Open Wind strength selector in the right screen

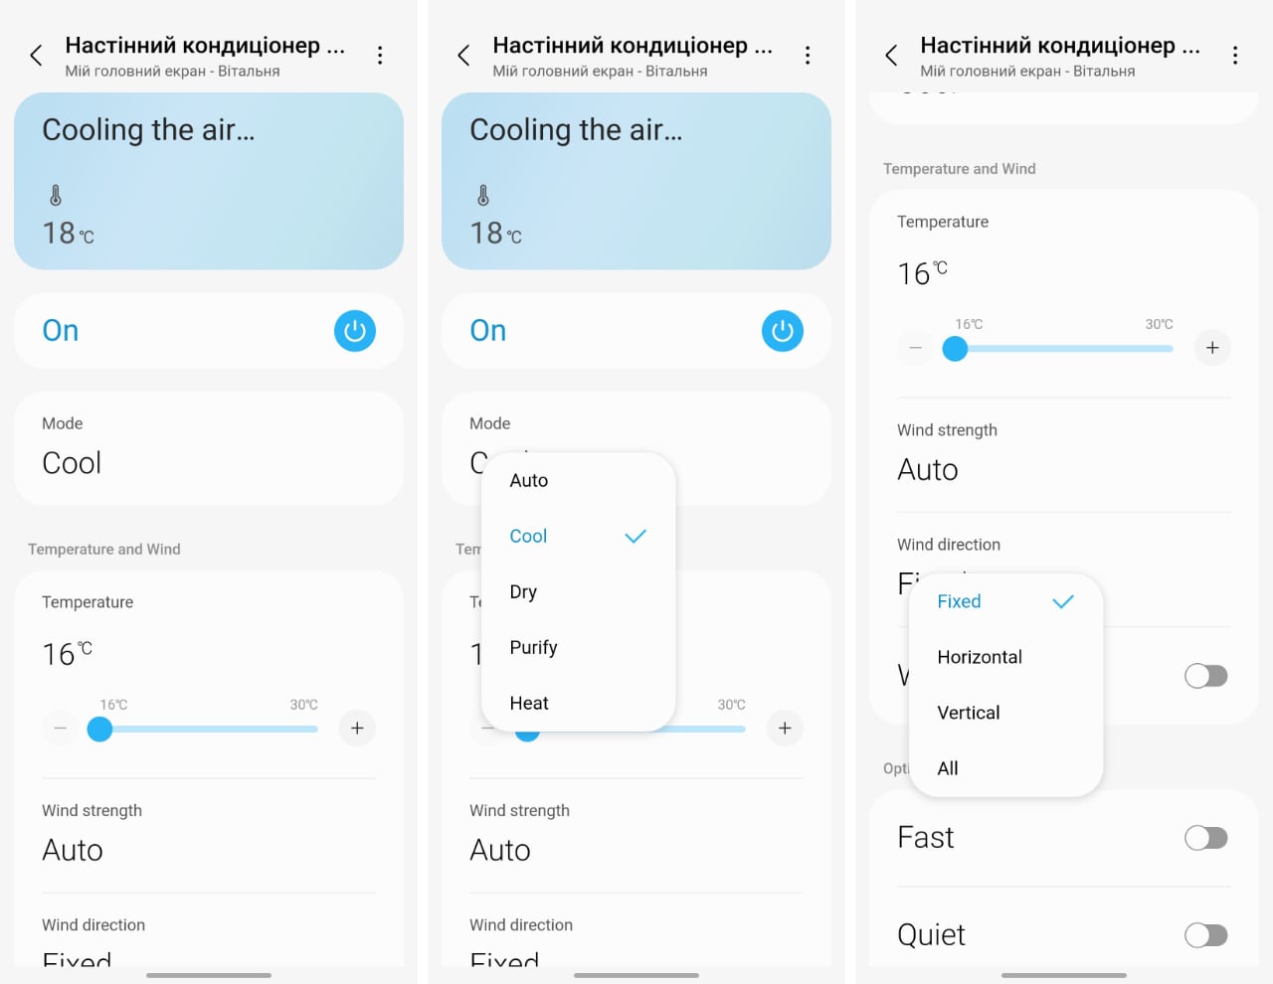tap(928, 469)
